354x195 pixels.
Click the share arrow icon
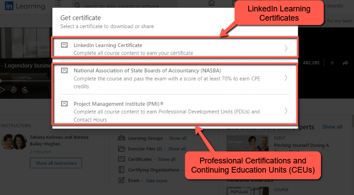(345, 63)
